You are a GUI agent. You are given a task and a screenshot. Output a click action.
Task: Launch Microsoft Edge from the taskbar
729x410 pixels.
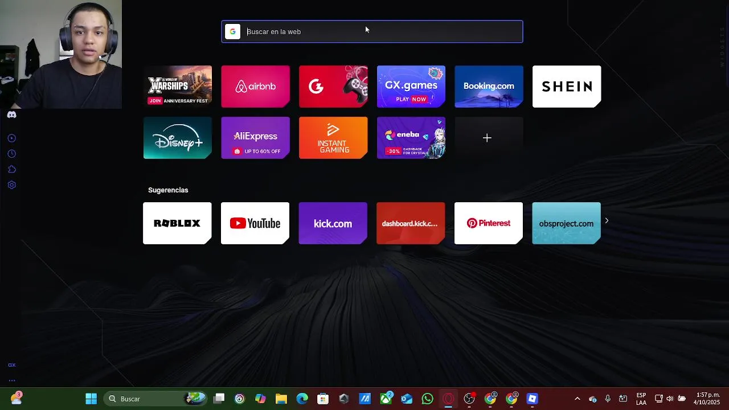point(302,399)
